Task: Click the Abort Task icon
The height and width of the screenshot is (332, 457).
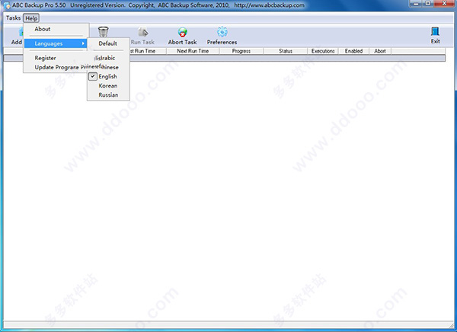Action: point(183,32)
